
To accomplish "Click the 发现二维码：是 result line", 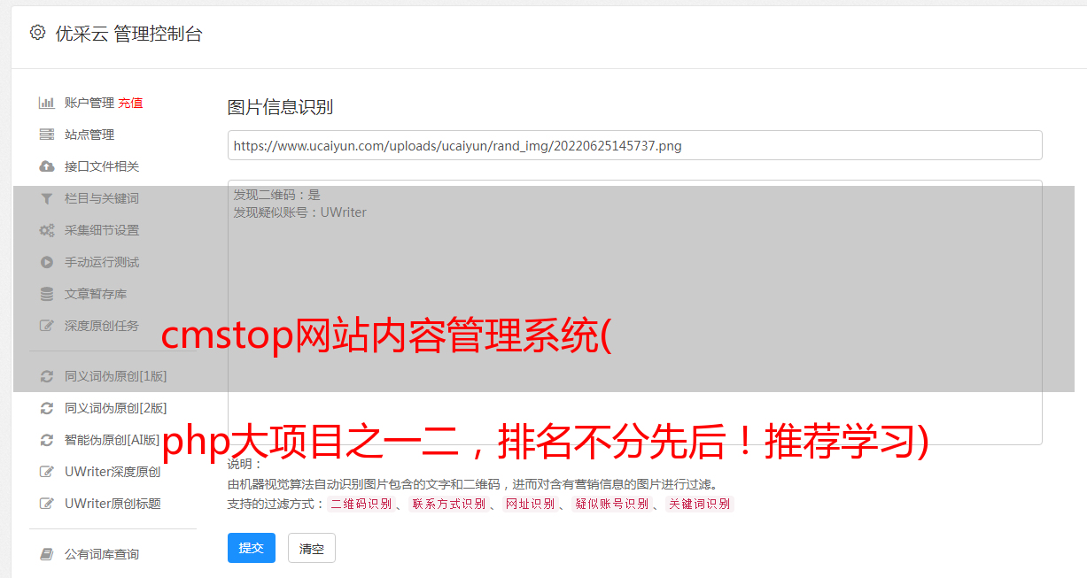I will coord(277,195).
